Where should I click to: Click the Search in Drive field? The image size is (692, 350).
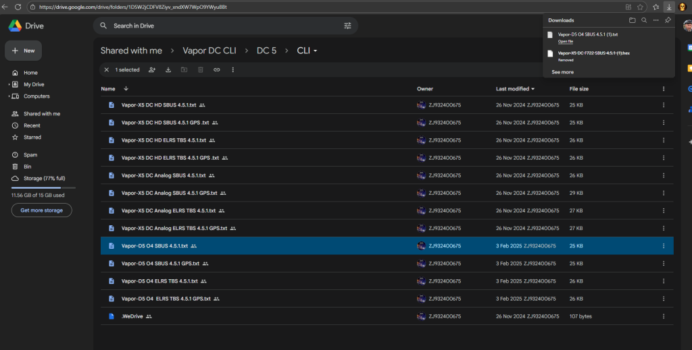[226, 26]
